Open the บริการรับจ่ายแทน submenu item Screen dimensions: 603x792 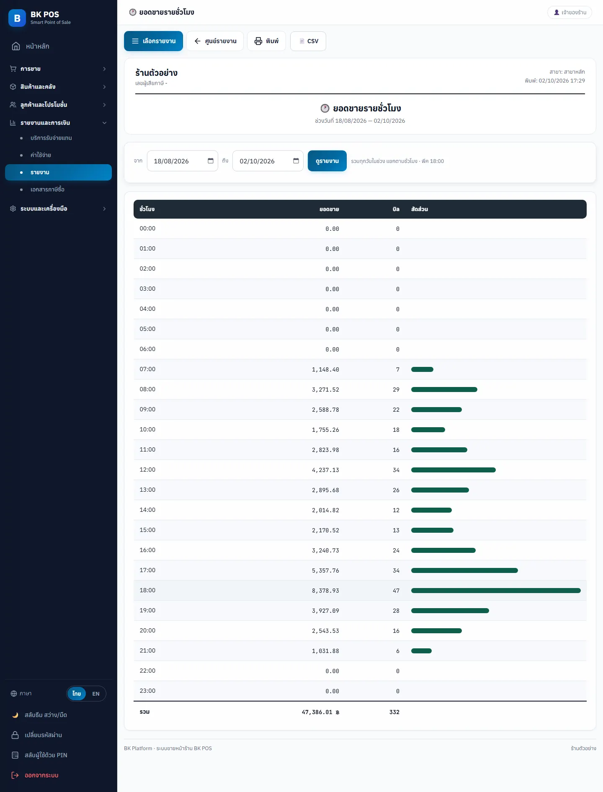(58, 138)
